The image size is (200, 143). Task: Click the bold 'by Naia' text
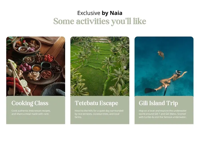[x=112, y=13]
